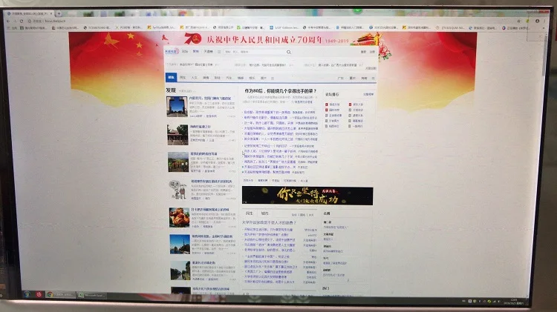This screenshot has width=557, height=312.
Task: Open the lake and trees thumbnail article
Action: (x=180, y=271)
